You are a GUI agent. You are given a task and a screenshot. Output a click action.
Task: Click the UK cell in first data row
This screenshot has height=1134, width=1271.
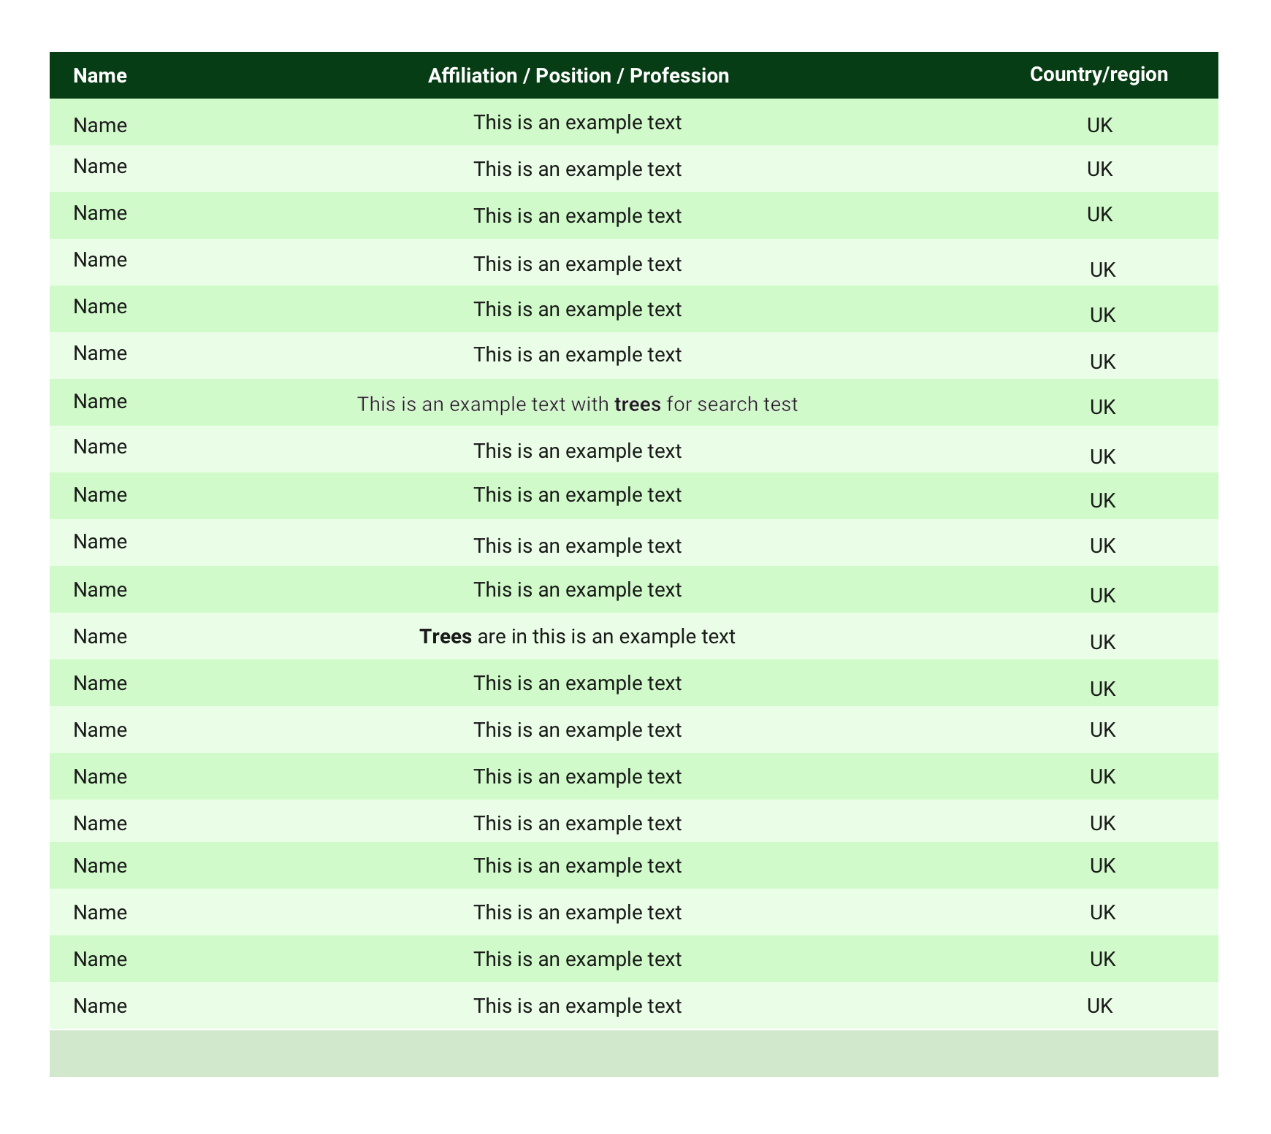point(1099,126)
